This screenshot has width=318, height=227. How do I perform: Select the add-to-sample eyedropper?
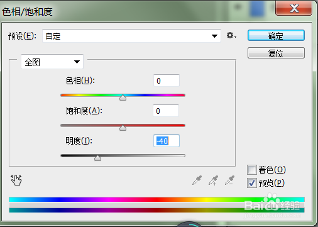coord(213,180)
